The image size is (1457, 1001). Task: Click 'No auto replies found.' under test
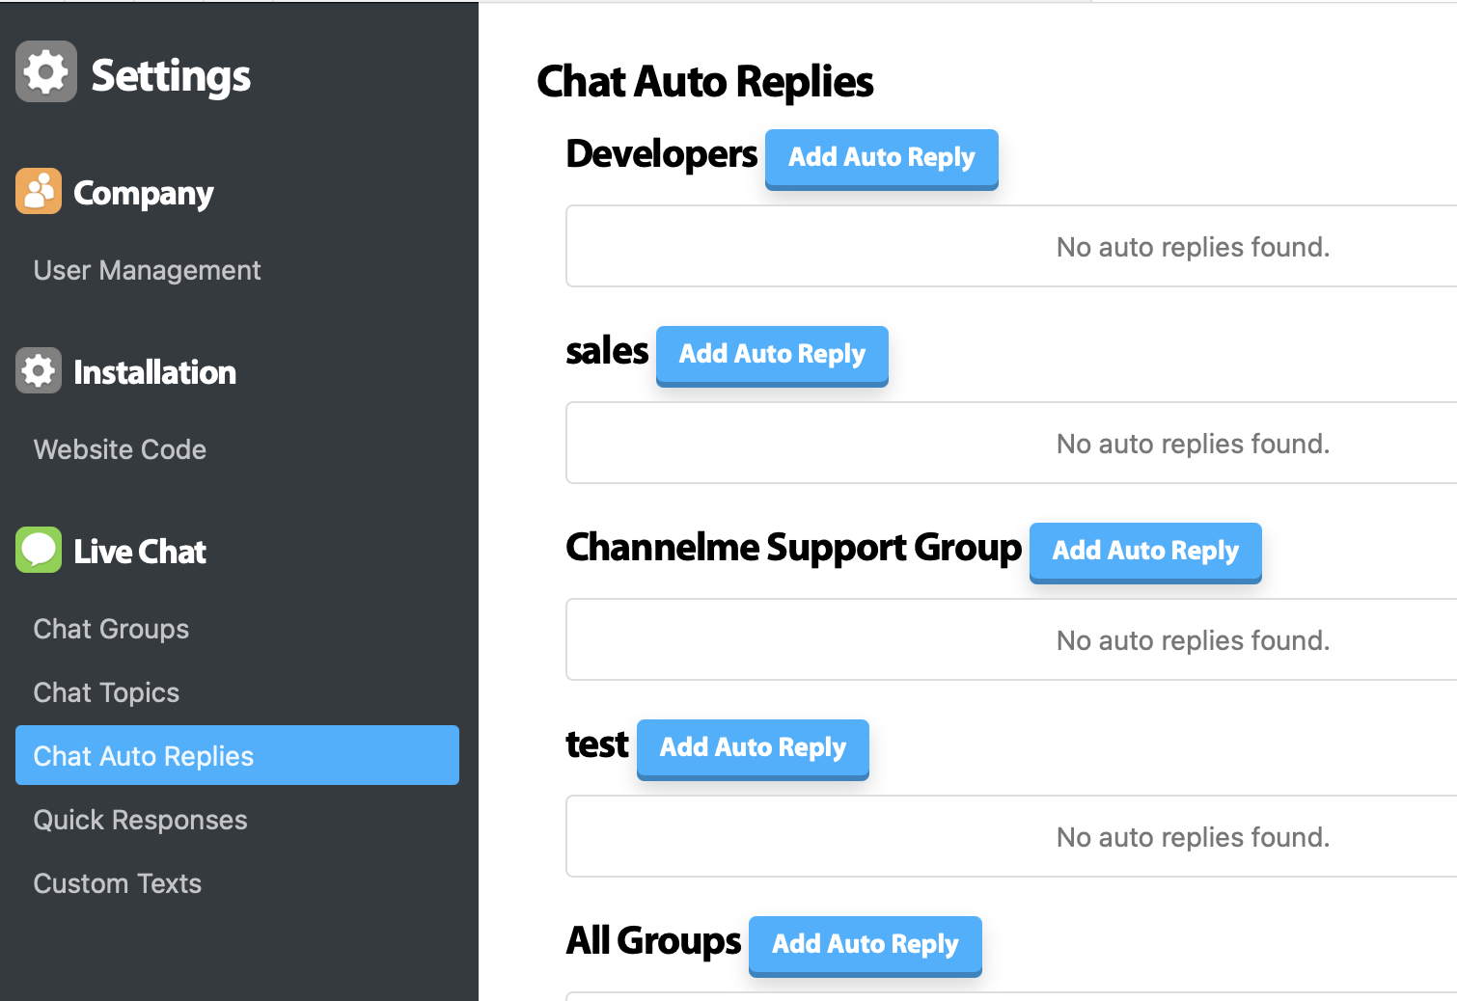1193,837
